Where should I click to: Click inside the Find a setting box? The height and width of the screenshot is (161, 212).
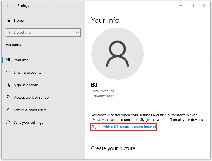tap(39, 32)
